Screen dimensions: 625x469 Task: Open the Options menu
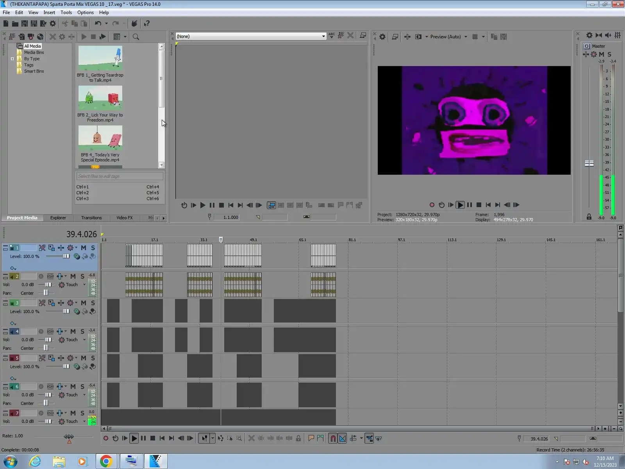tap(86, 13)
